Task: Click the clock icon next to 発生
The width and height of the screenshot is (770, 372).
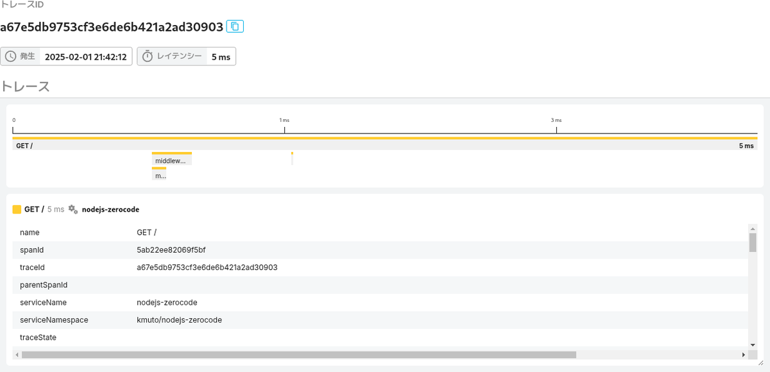Action: 10,56
